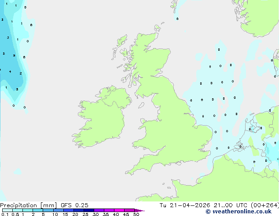279x216 pixels.
Task: Click the 0.1–0.5 mm legend color swatch
Action: pyautogui.click(x=7, y=210)
